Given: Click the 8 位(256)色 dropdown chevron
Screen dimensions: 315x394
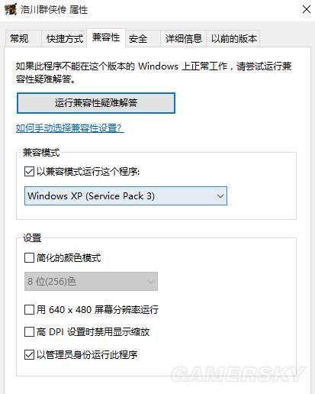Looking at the screenshot, I should pos(151,282).
